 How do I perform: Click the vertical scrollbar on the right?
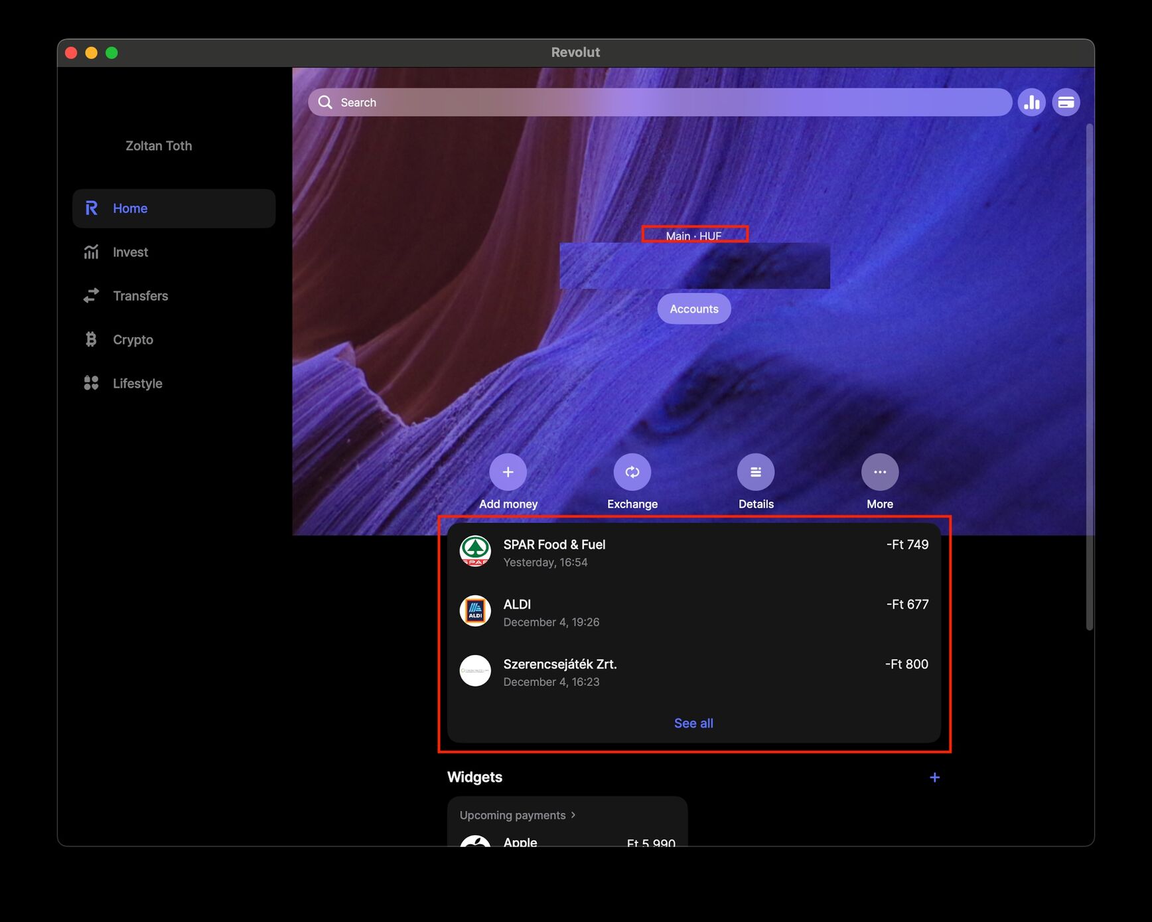(1089, 376)
